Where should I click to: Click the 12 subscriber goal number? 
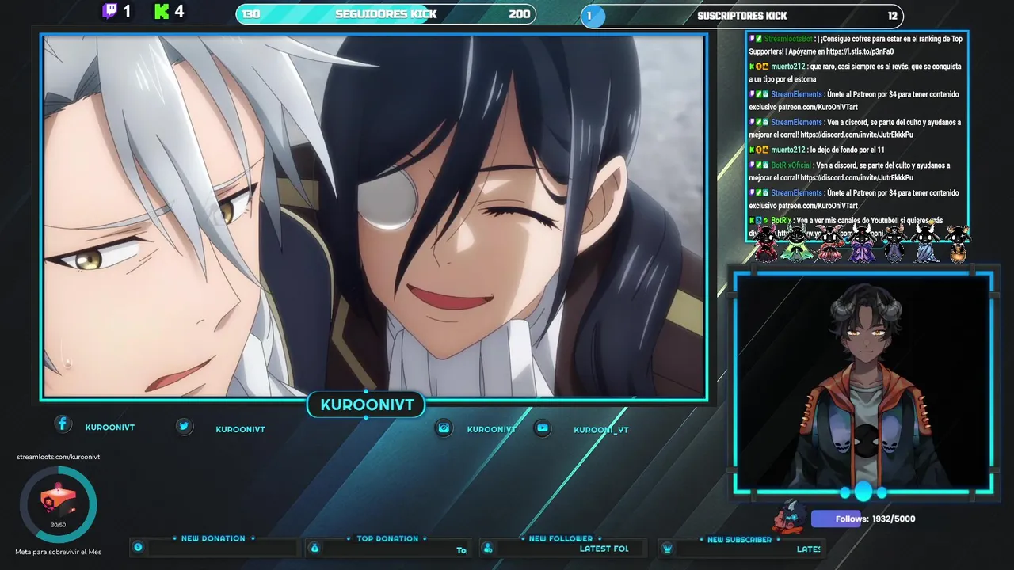pyautogui.click(x=893, y=16)
